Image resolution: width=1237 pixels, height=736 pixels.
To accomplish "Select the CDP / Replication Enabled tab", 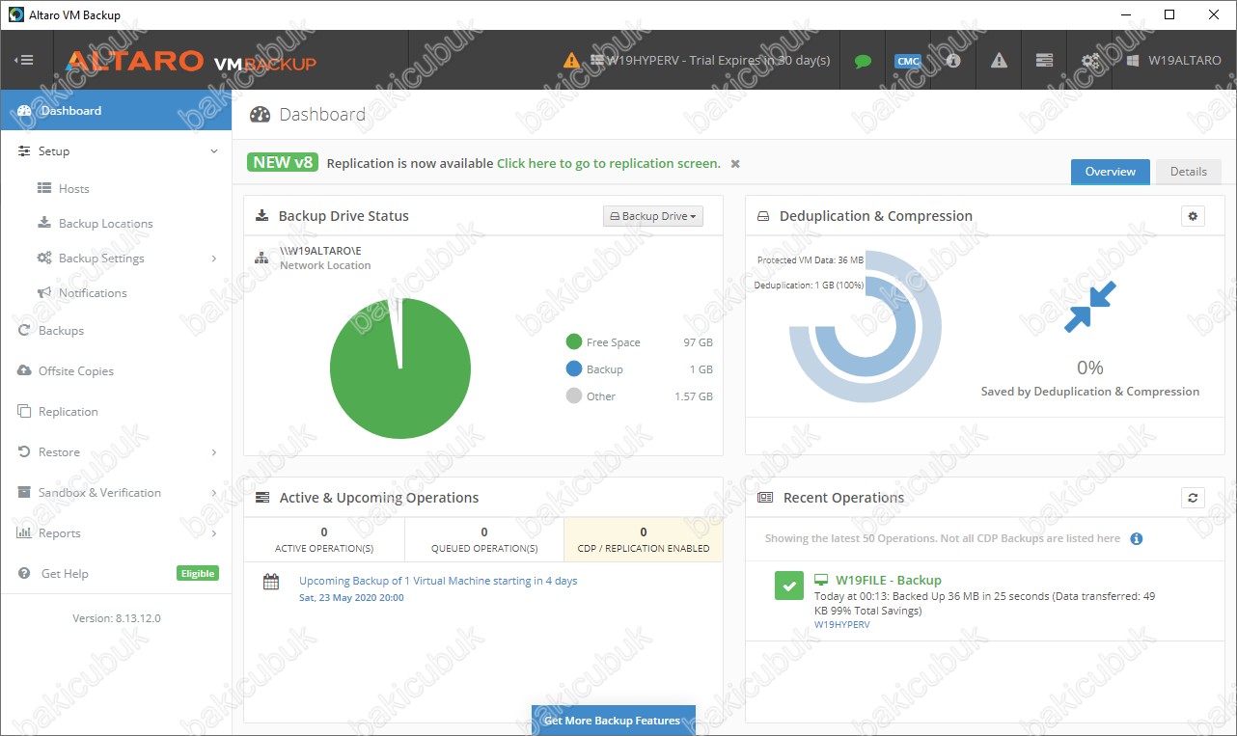I will [x=644, y=539].
